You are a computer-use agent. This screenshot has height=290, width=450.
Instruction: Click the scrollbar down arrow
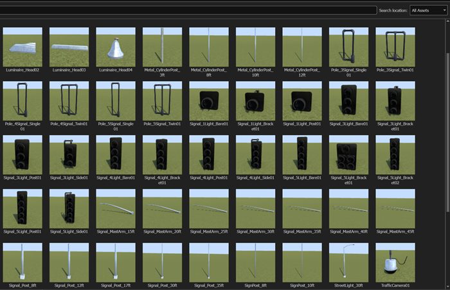coord(447,287)
